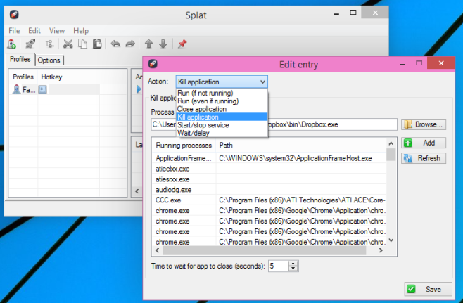Click the horizontal scrollbar thumb of process list
The image size is (463, 303).
pyautogui.click(x=265, y=250)
